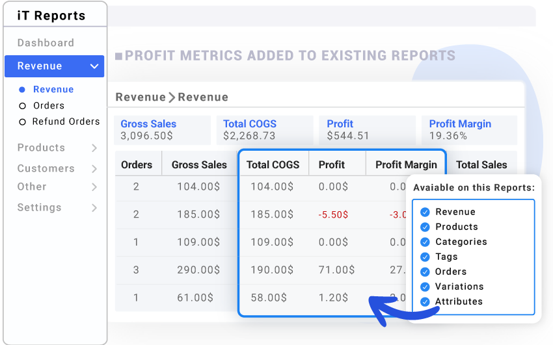
Task: Sort by the Orders column header
Action: (137, 165)
